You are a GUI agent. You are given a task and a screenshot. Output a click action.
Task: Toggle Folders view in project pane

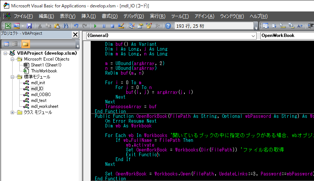[x=26, y=44]
